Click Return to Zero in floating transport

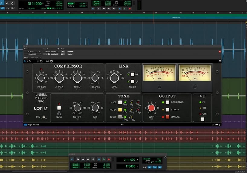(78, 159)
